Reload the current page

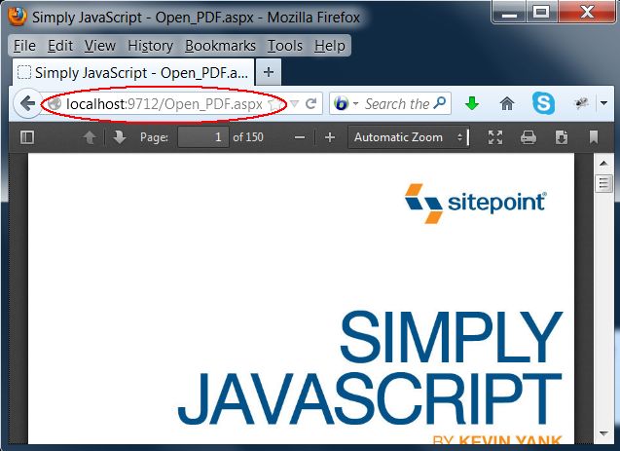coord(311,103)
